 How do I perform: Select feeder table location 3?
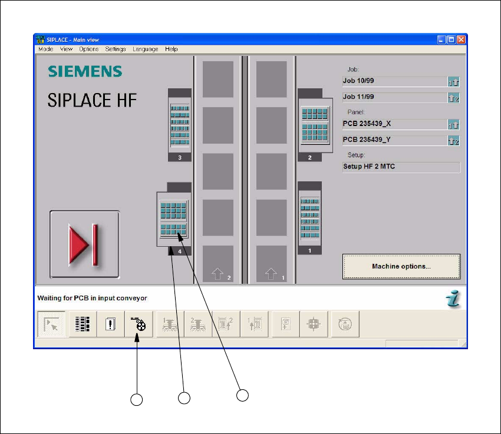click(x=180, y=125)
